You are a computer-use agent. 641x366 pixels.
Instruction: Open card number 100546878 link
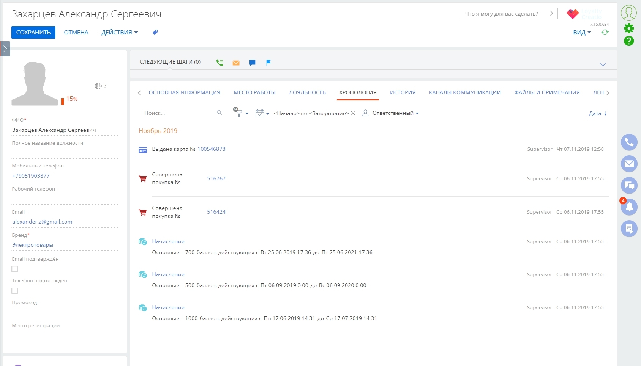pyautogui.click(x=212, y=149)
